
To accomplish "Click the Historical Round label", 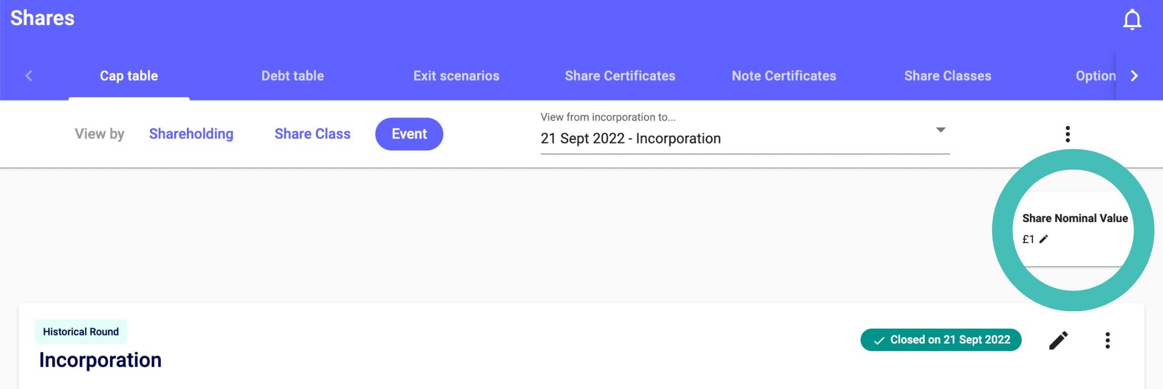I will click(x=81, y=332).
